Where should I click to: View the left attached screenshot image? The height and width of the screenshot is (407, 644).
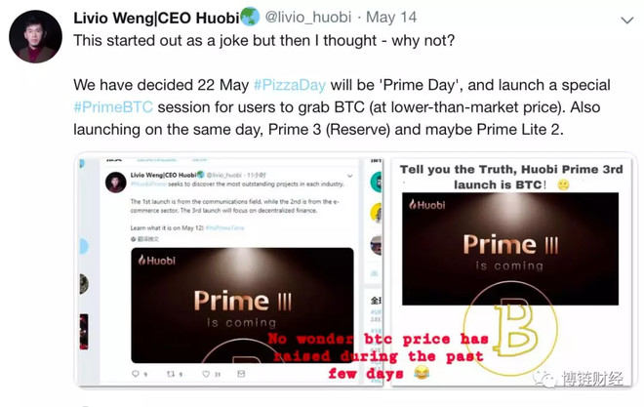pos(231,271)
